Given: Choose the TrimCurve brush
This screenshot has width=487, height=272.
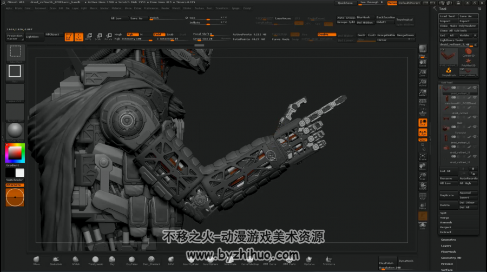Looking at the screenshot, I should pos(328,260).
